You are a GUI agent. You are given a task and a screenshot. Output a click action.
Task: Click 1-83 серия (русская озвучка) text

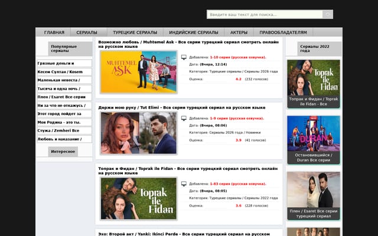pos(238,183)
